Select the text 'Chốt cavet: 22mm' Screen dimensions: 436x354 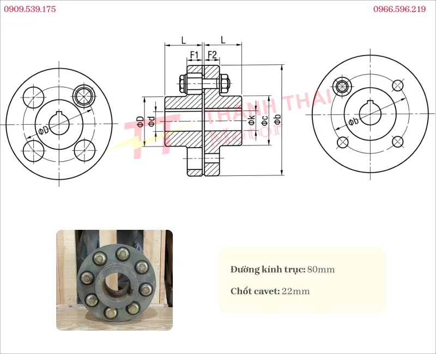click(x=270, y=291)
